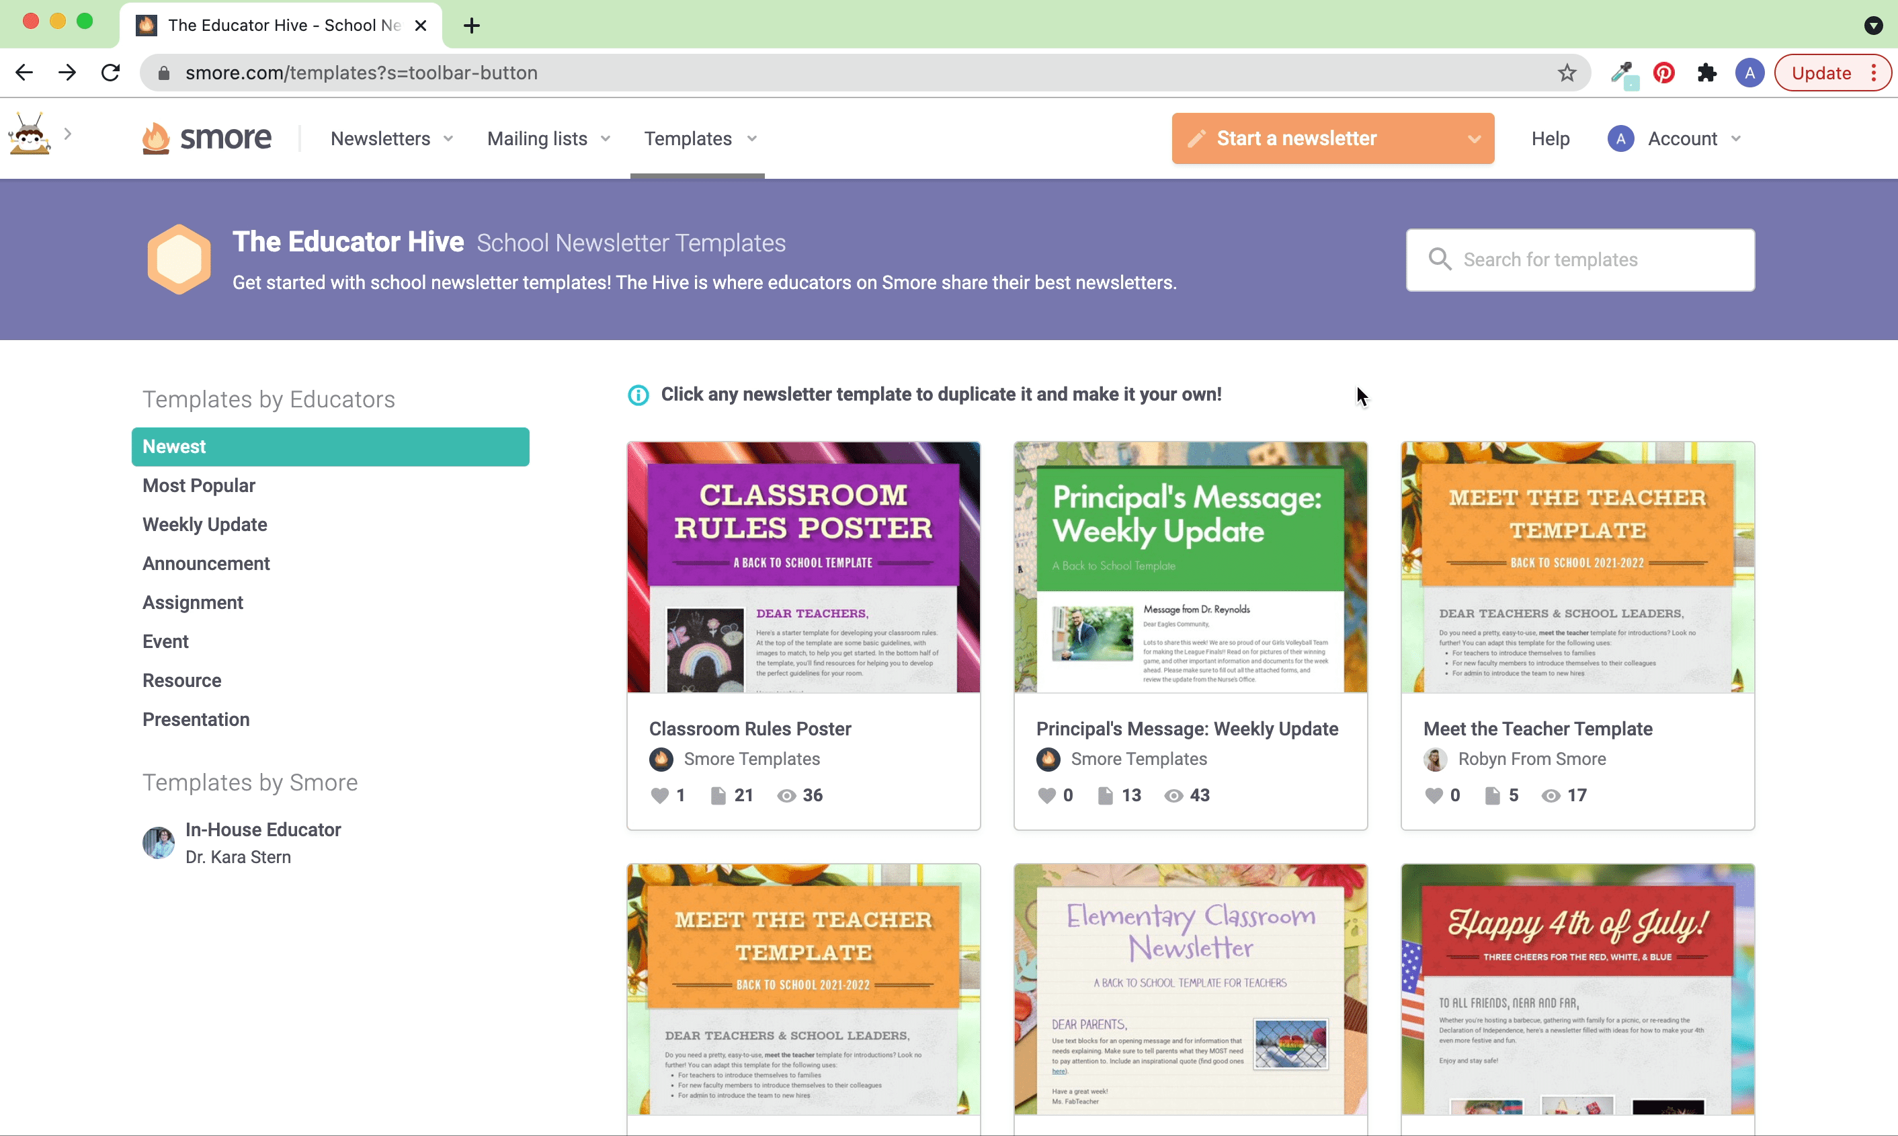The width and height of the screenshot is (1898, 1136).
Task: Click the Smore profile account icon
Action: click(1621, 138)
